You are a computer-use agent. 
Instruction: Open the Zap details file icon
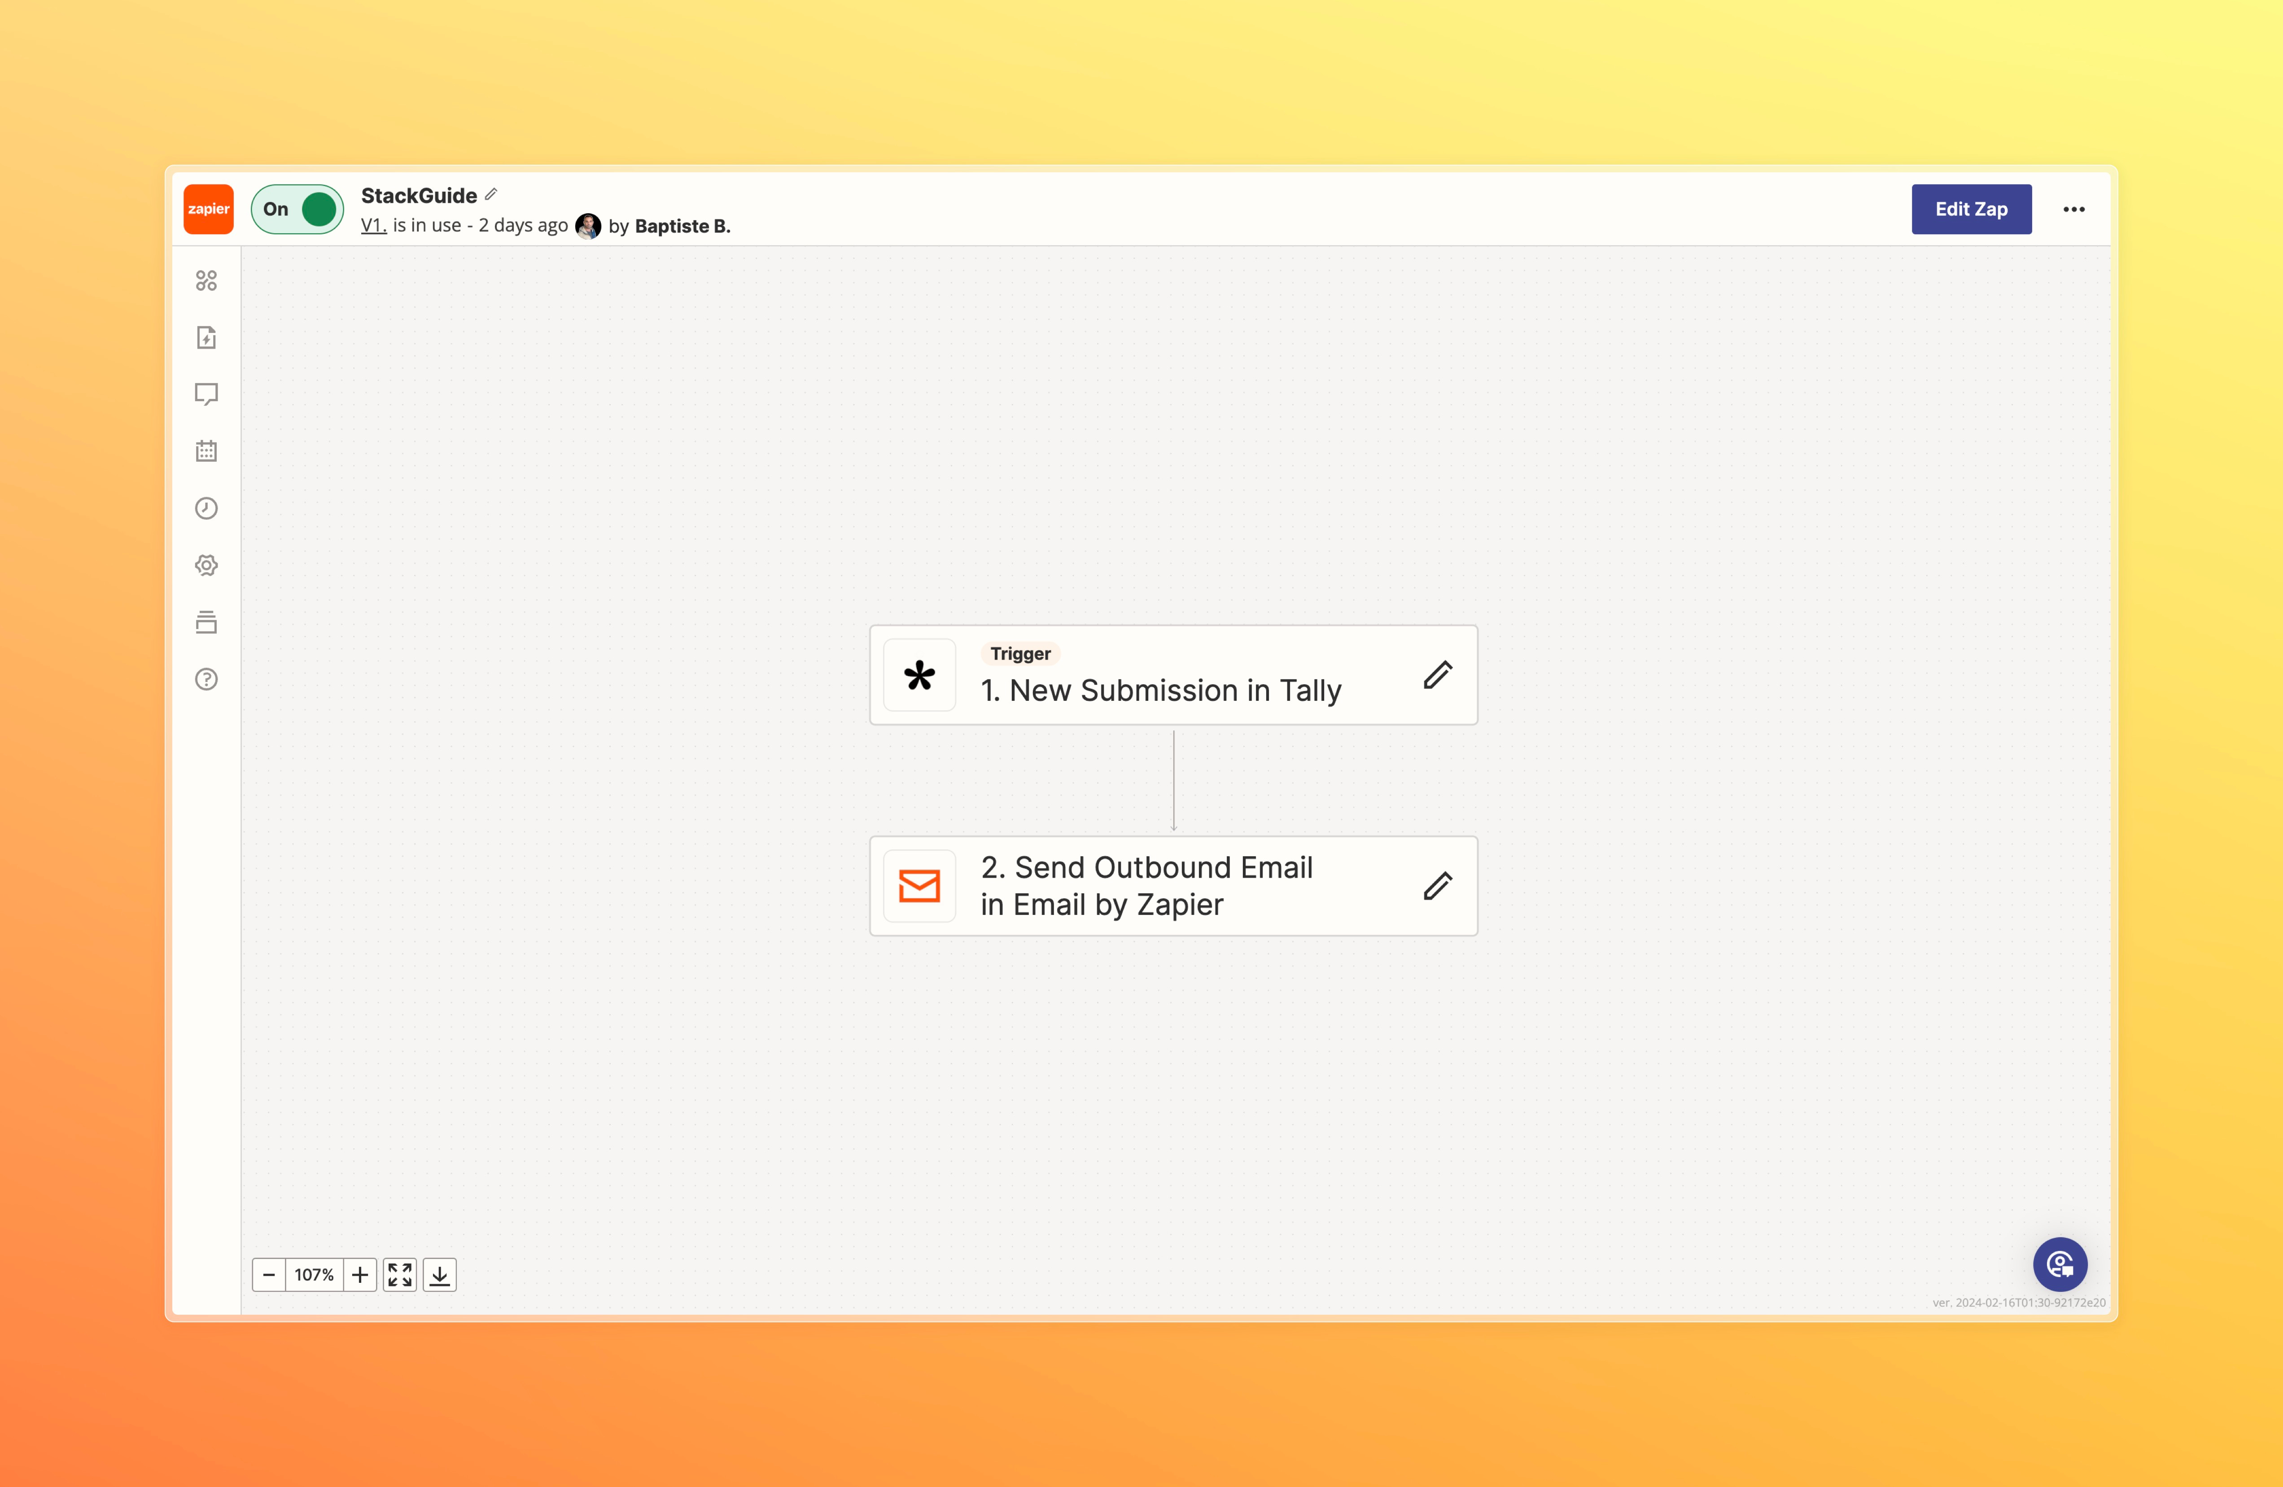[x=206, y=338]
